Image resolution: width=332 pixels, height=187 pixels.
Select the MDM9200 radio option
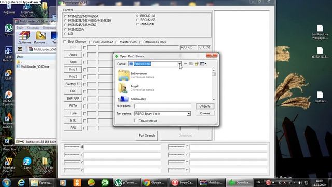click(137, 24)
